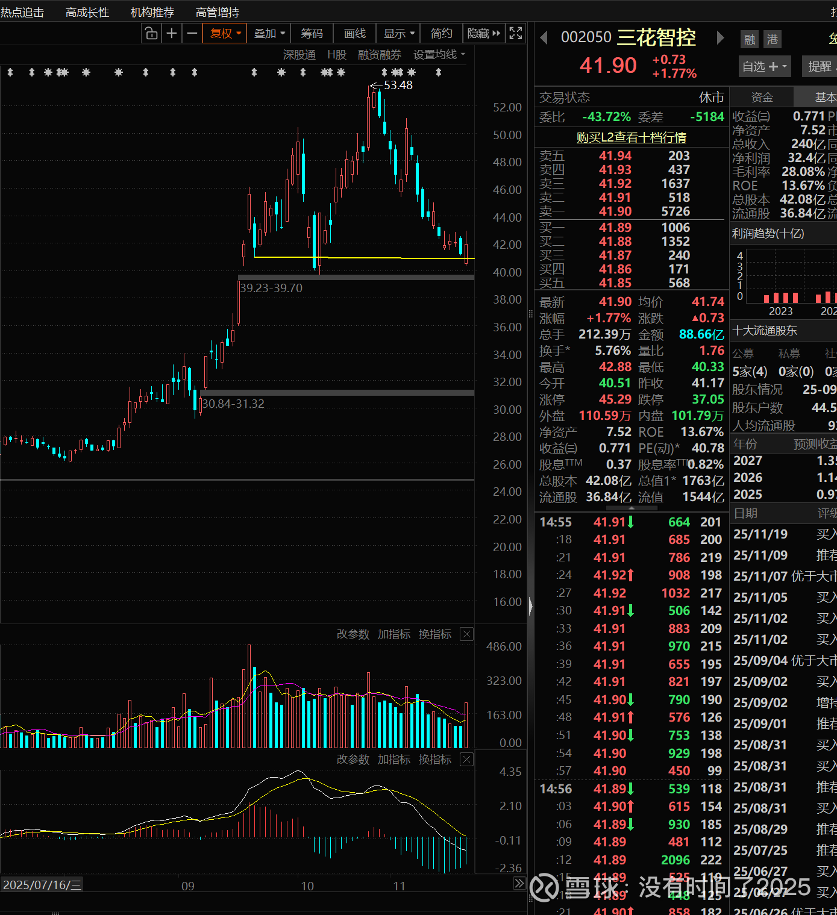Viewport: 837px width, 915px height.
Task: Click 购买L2查看十档行情 link
Action: 632,137
